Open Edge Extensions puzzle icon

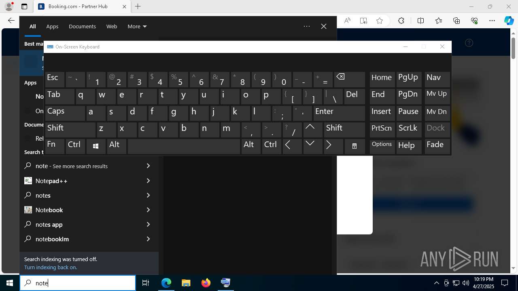pyautogui.click(x=401, y=21)
